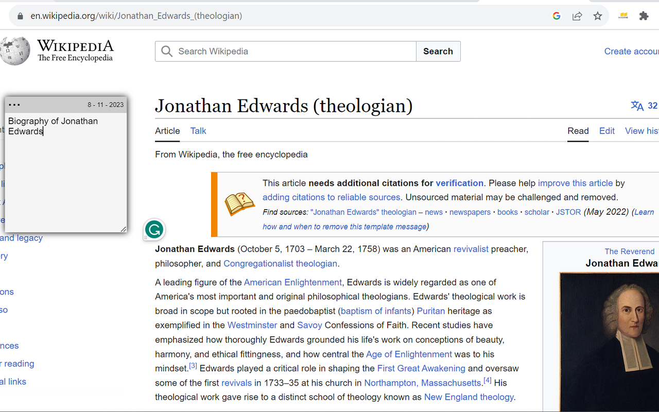Switch to the Article tab
The image size is (659, 412).
tap(167, 131)
